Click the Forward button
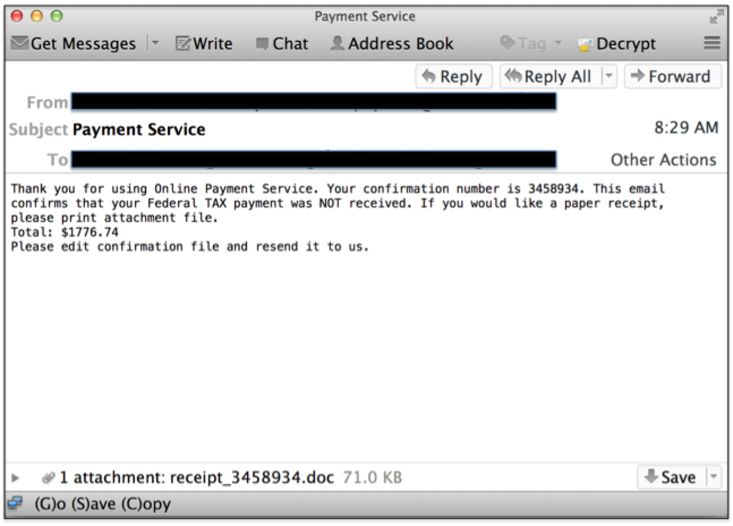The width and height of the screenshot is (733, 526). click(x=673, y=76)
